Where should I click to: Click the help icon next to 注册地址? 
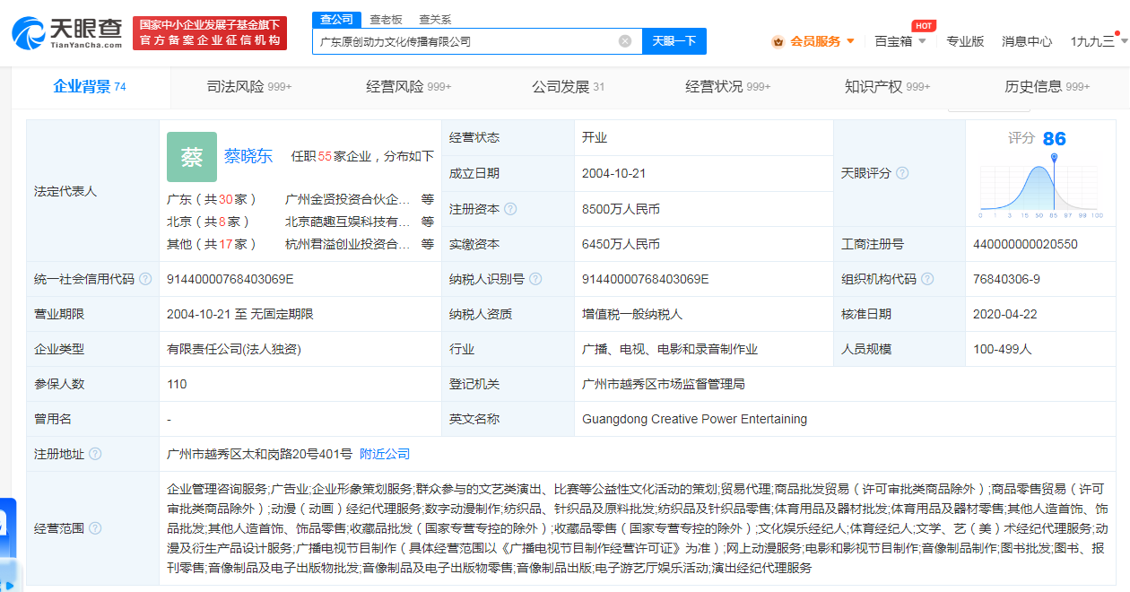point(95,454)
